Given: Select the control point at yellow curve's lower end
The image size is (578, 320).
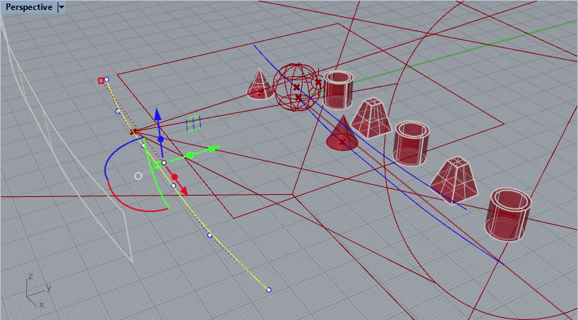Looking at the screenshot, I should click(x=268, y=289).
